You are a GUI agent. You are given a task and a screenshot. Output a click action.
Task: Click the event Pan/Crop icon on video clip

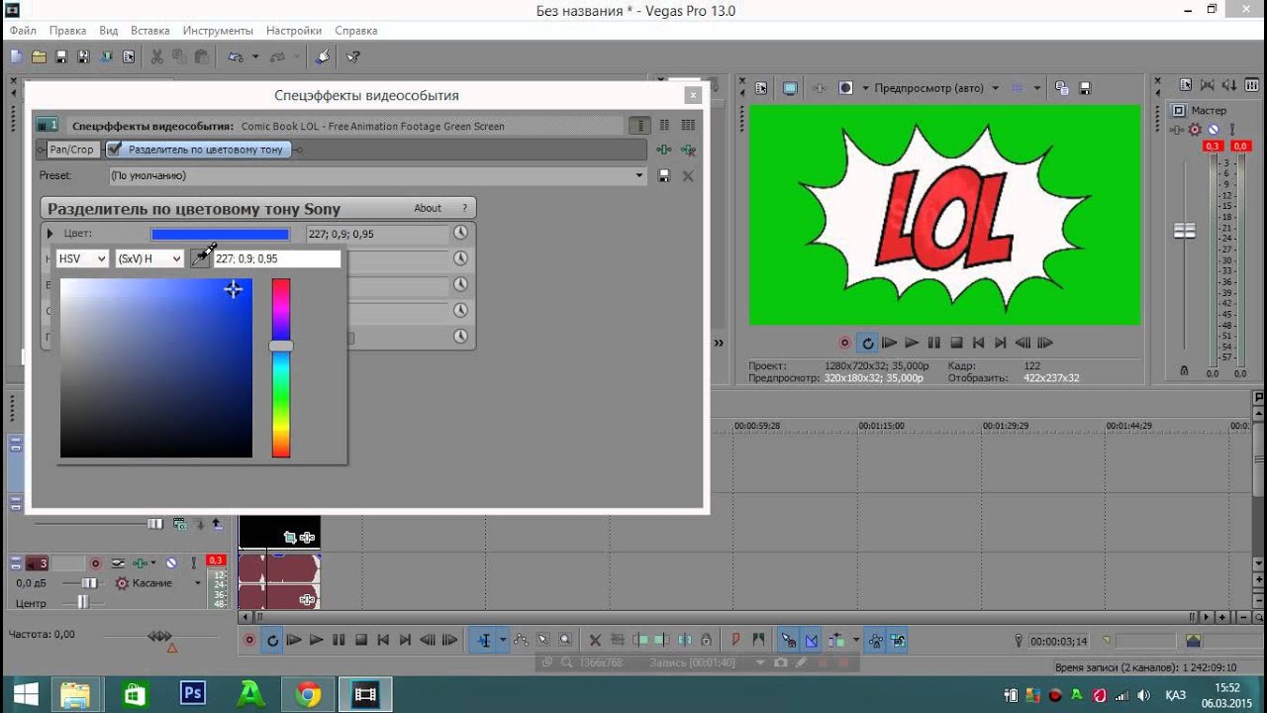click(290, 537)
